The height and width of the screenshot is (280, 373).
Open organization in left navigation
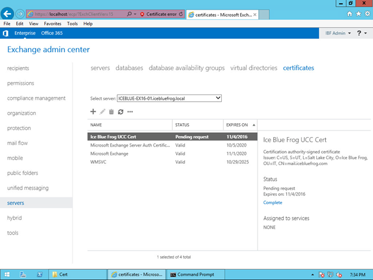[x=22, y=113]
